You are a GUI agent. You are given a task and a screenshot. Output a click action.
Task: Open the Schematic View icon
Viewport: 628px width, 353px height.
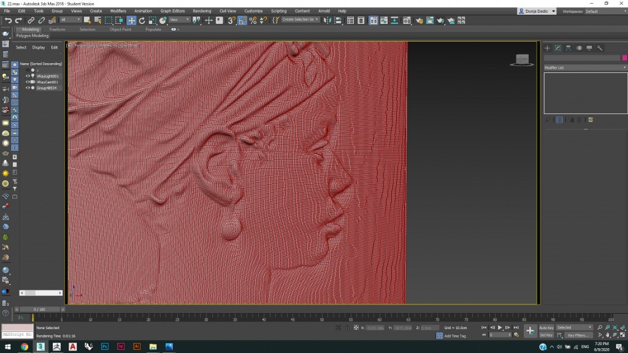(394, 20)
